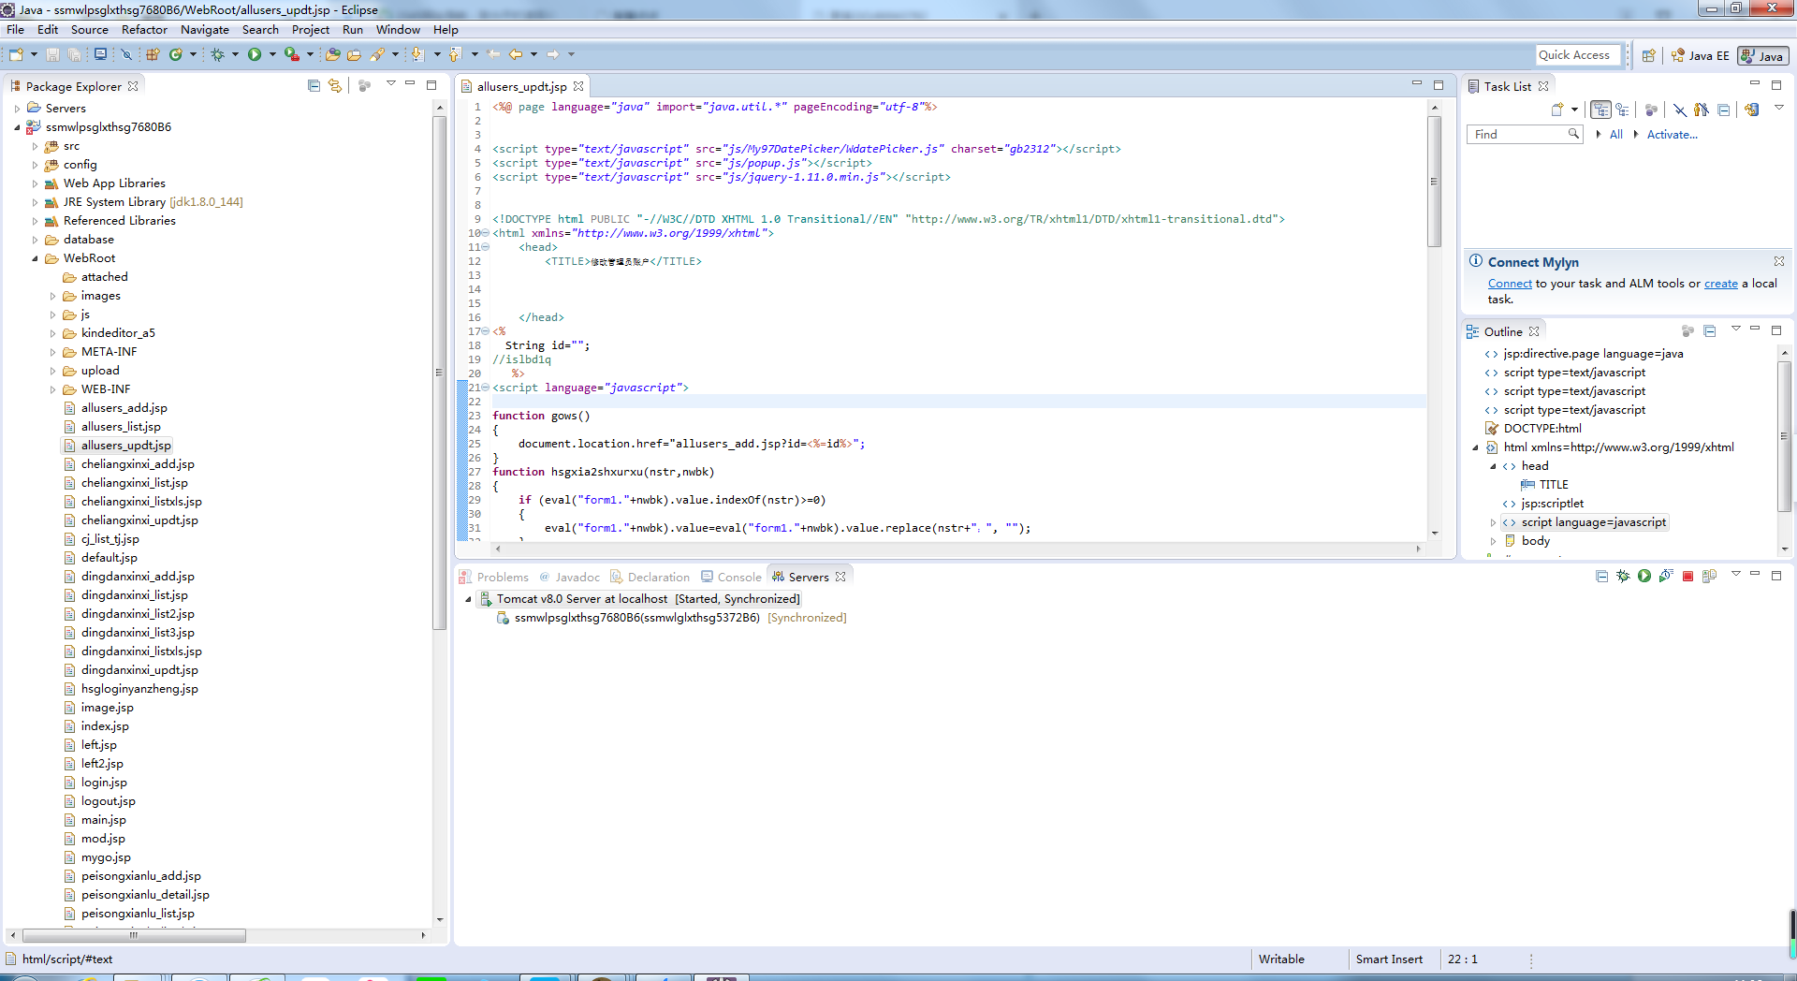Click the New wizard toolbar icon
The image size is (1797, 981).
(x=16, y=54)
